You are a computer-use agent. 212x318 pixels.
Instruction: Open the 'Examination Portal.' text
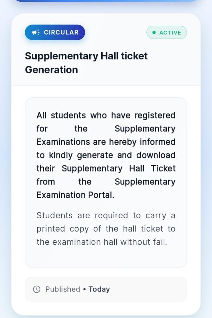click(75, 195)
